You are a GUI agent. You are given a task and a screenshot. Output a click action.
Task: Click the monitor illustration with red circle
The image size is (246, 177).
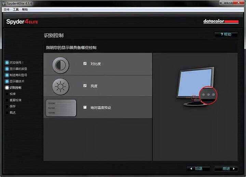pyautogui.click(x=197, y=86)
